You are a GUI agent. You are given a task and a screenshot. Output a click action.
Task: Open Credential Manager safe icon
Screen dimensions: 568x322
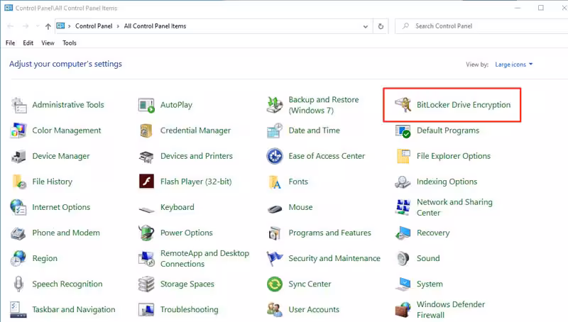(146, 131)
